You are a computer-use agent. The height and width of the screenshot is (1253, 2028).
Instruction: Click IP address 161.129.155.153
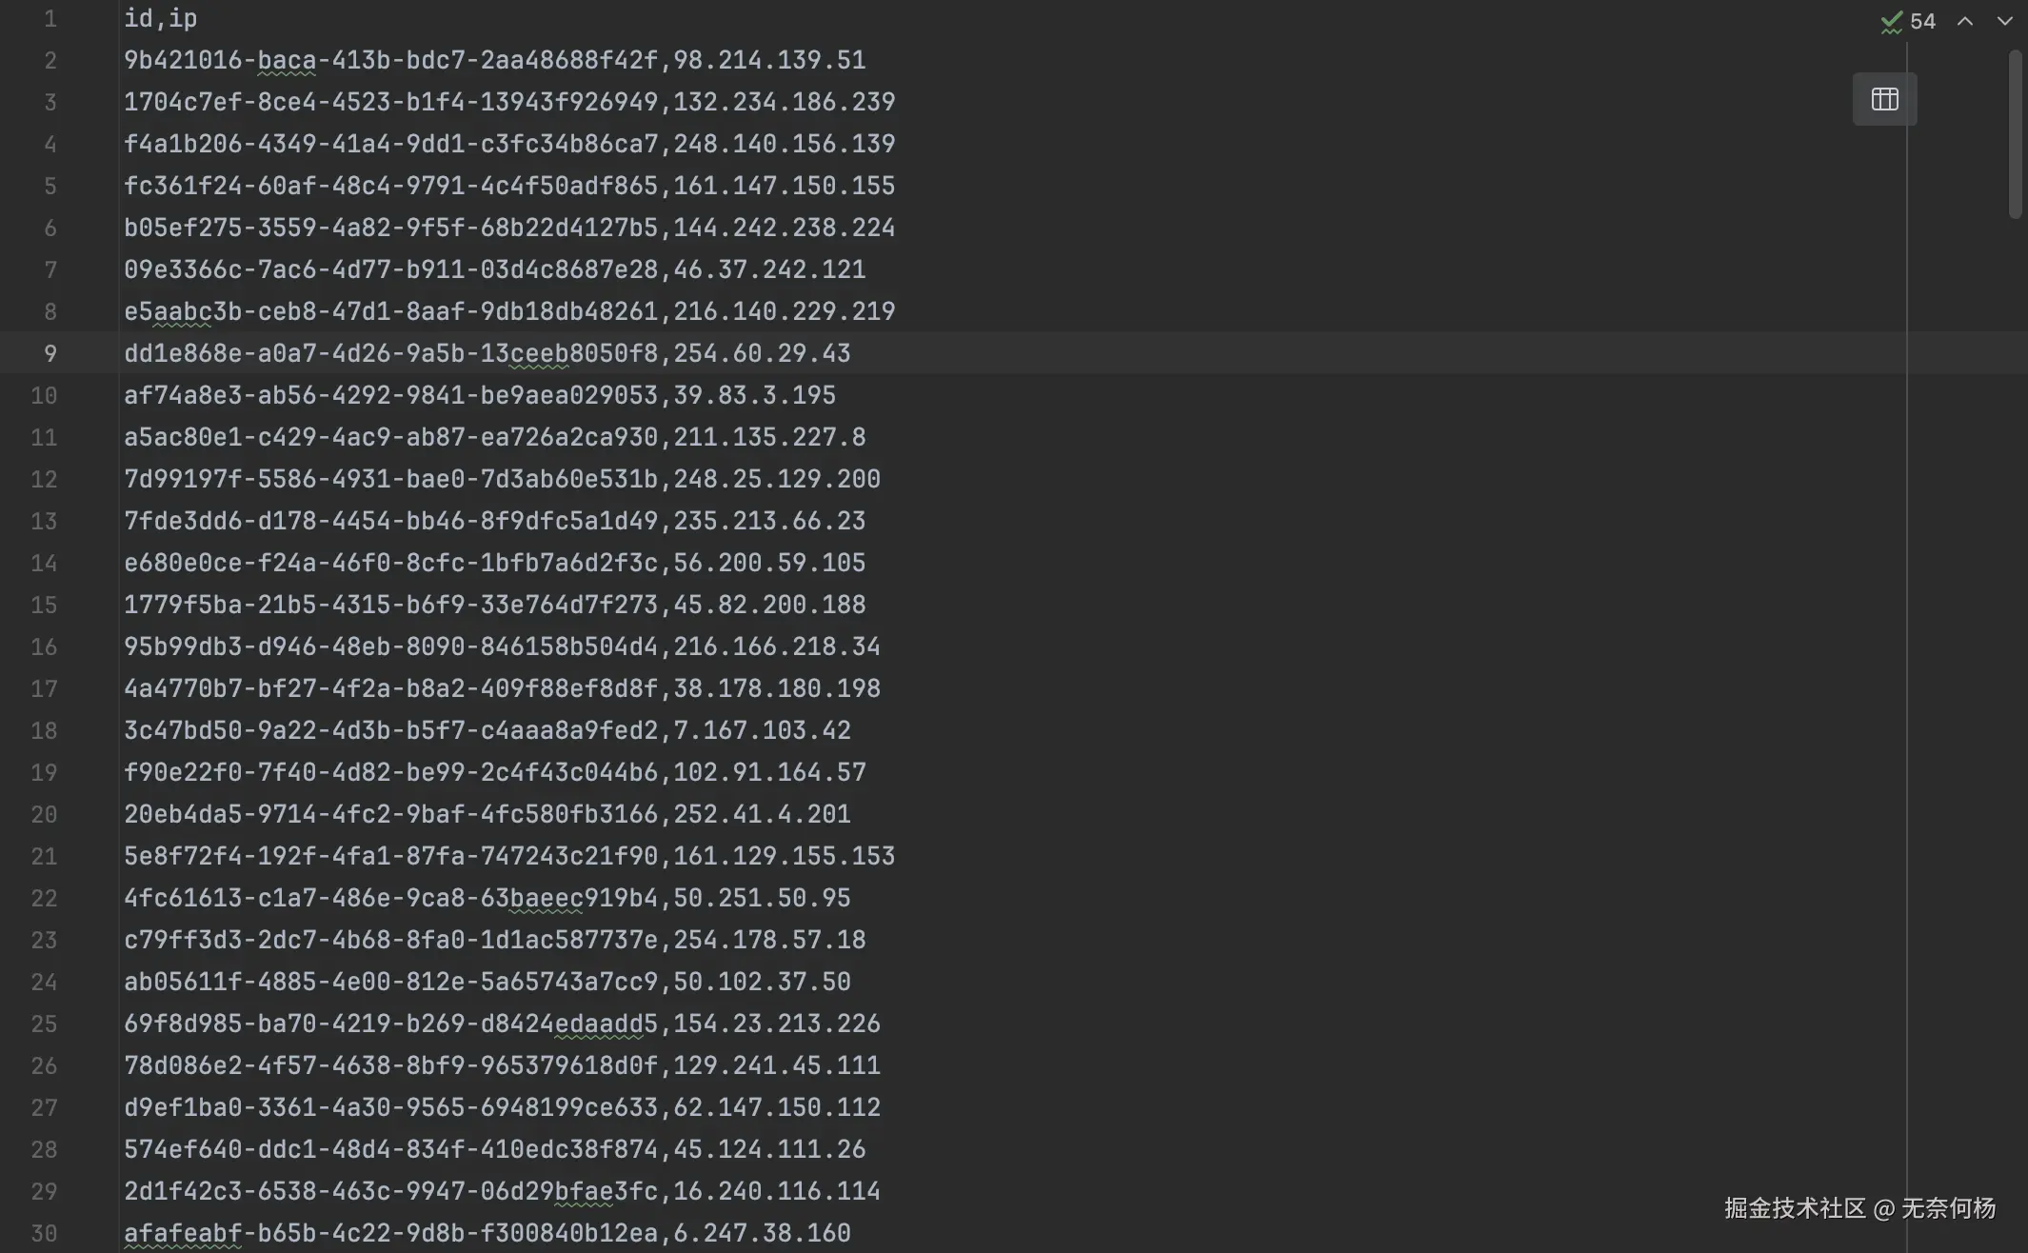pyautogui.click(x=784, y=856)
